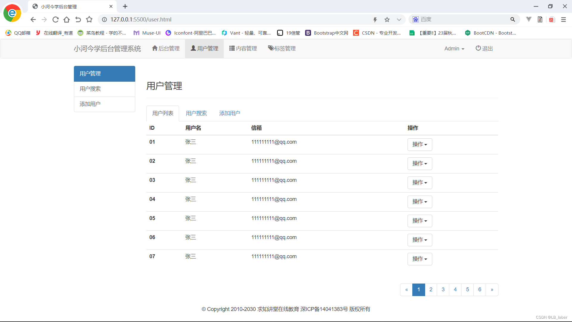Image resolution: width=572 pixels, height=322 pixels.
Task: Go to pagination page 2
Action: point(431,290)
